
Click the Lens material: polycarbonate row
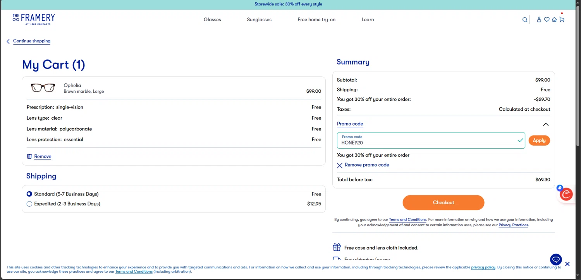(174, 129)
